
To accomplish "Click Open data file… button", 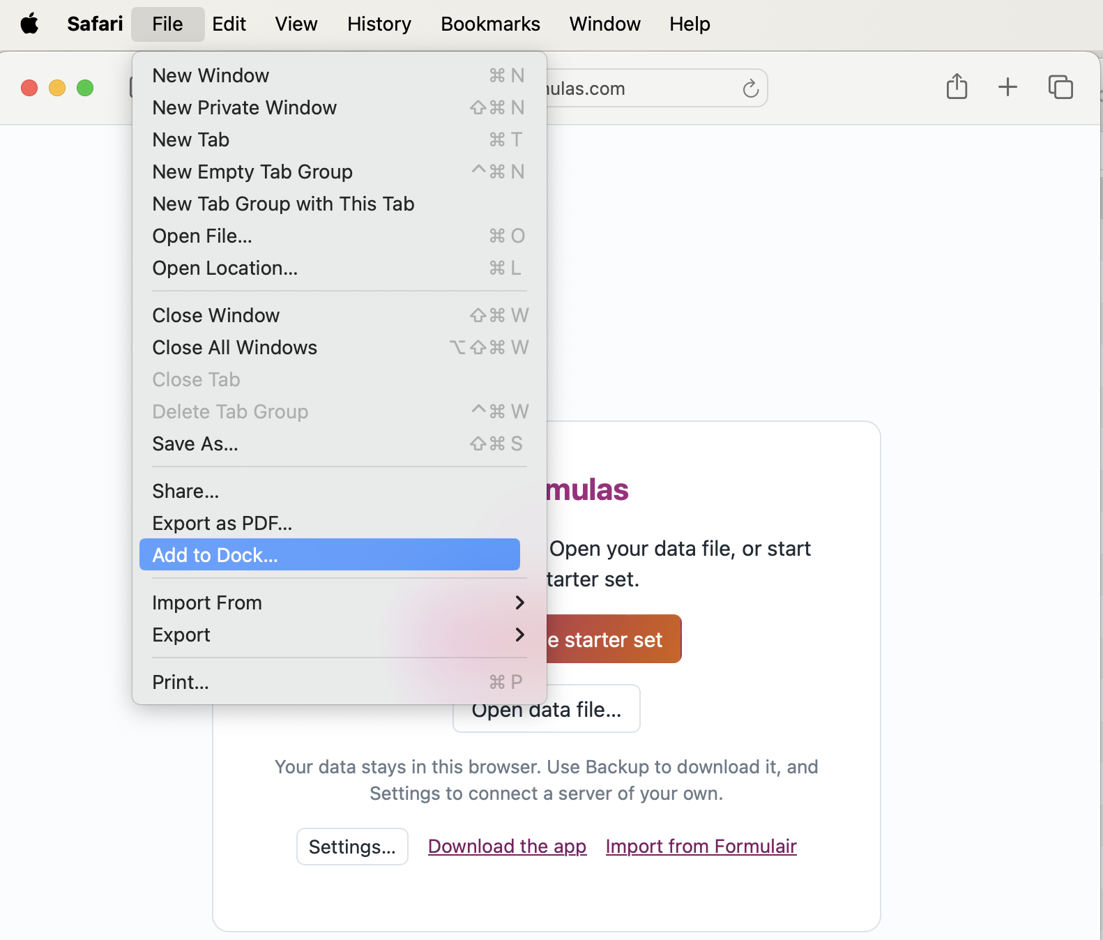I will click(547, 709).
